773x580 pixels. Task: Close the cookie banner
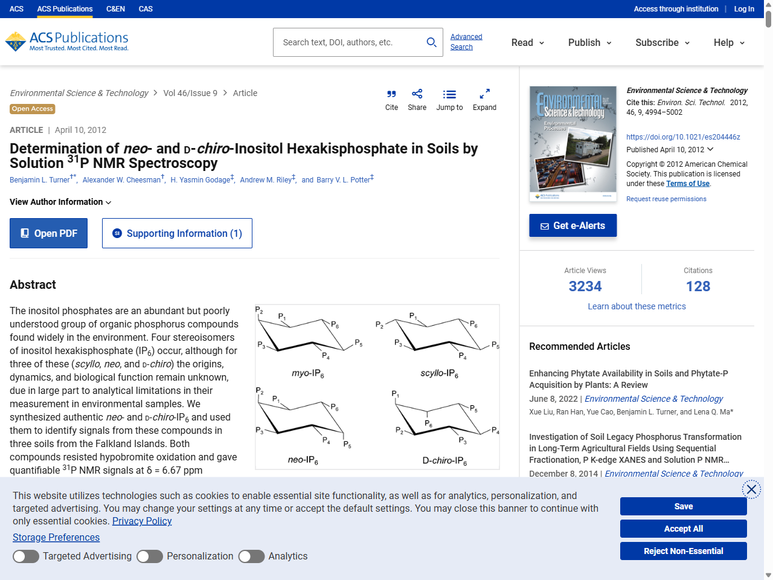(x=751, y=489)
